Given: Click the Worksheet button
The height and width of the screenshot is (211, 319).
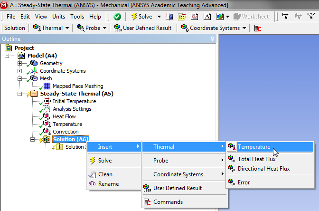Looking at the screenshot, I should tap(251, 17).
